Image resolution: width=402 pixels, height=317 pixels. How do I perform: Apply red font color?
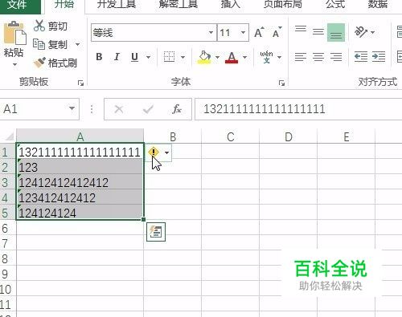[232, 57]
